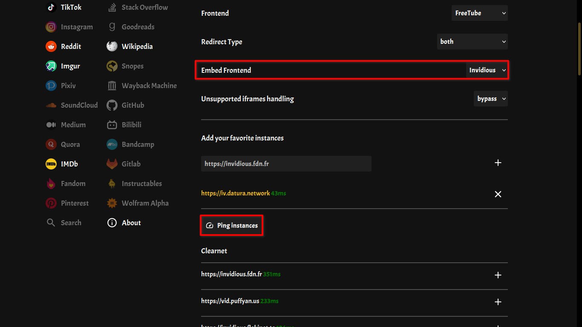Select the IMDb section label
Image resolution: width=582 pixels, height=327 pixels.
click(x=69, y=164)
